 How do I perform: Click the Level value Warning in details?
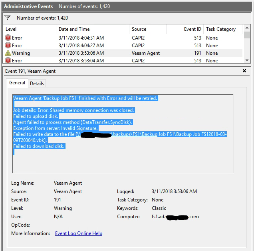pyautogui.click(x=63, y=208)
